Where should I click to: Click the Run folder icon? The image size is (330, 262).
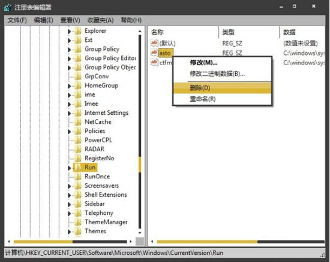(78, 167)
